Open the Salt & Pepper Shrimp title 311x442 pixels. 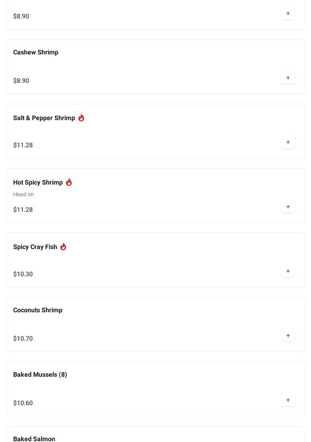pos(44,118)
